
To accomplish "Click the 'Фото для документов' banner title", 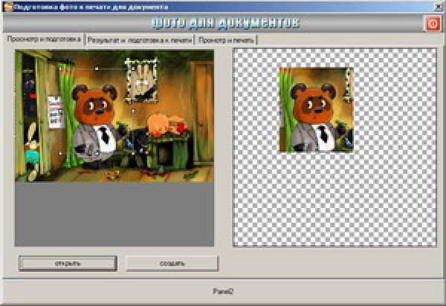I will coord(225,23).
